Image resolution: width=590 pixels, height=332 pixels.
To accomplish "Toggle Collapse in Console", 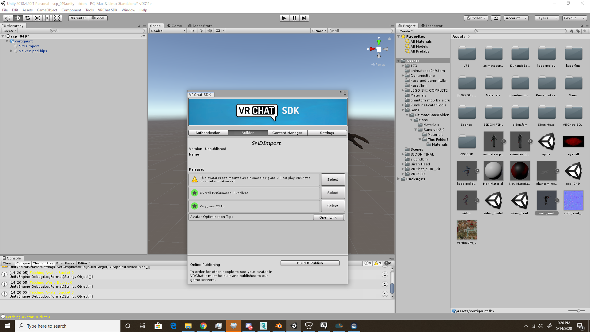I will click(23, 263).
